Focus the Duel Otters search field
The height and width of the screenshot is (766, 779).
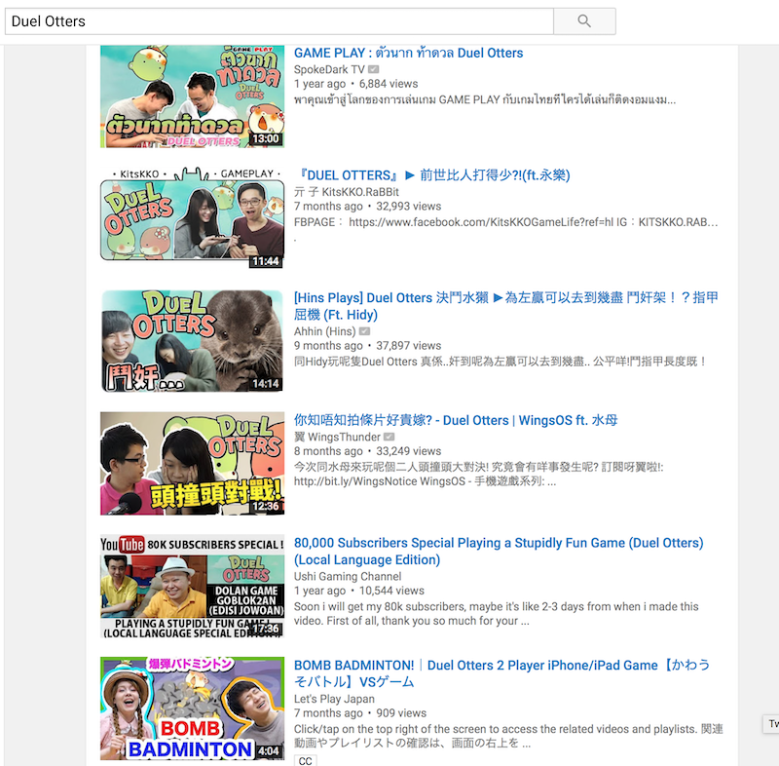279,20
